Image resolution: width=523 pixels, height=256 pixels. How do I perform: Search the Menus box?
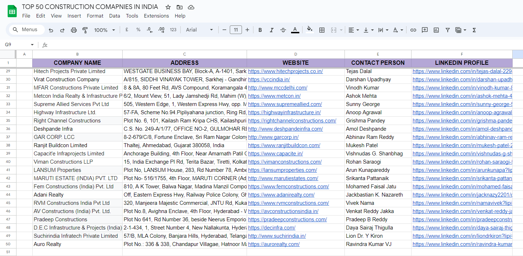click(27, 30)
